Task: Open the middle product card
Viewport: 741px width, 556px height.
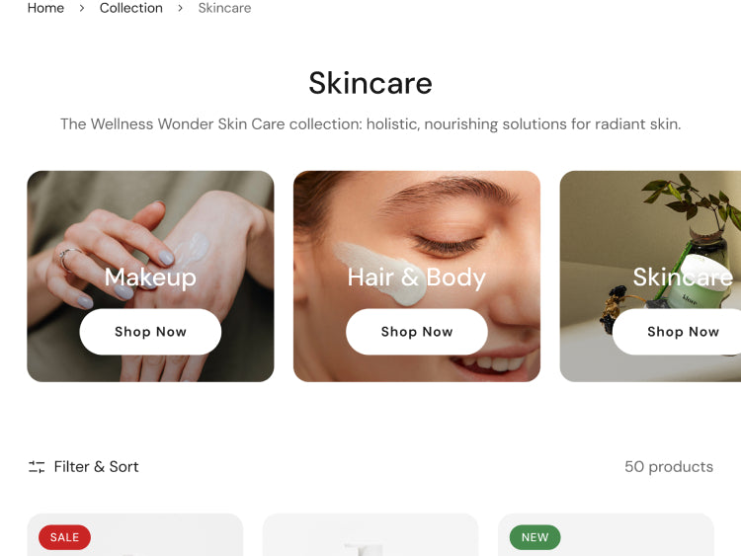Action: coord(370,534)
